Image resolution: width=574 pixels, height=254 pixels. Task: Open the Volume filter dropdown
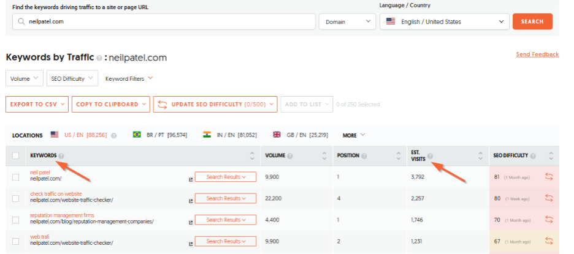pyautogui.click(x=25, y=78)
